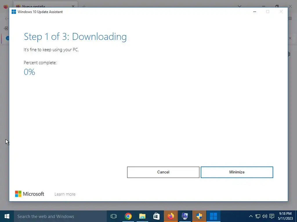The width and height of the screenshot is (297, 222).
Task: Switch to Firefox from the taskbar
Action: coord(171,216)
